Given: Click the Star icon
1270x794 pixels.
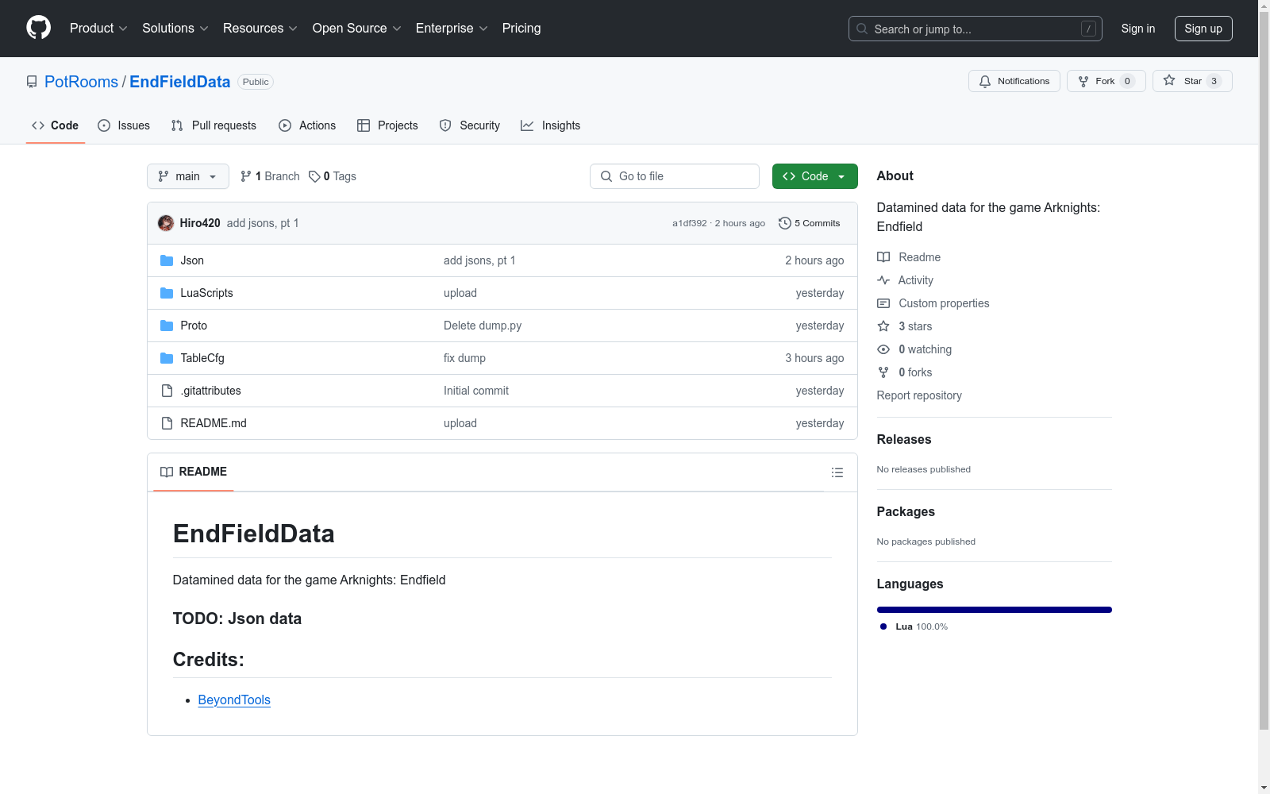Looking at the screenshot, I should point(1169,80).
